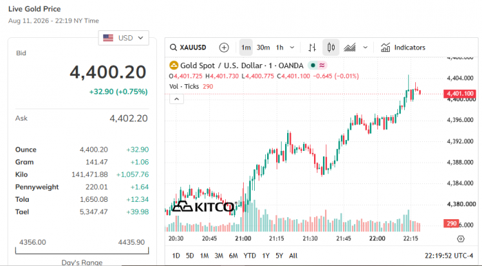The image size is (482, 266).
Task: Click the Gram price 141.47
Action: click(96, 162)
